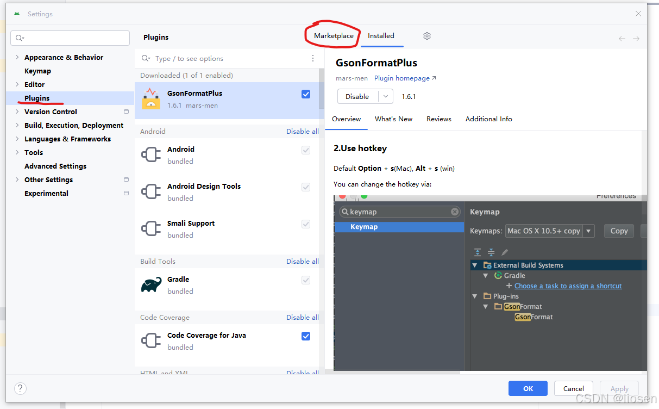The height and width of the screenshot is (409, 659).
Task: Click Disable all for Android group
Action: pyautogui.click(x=303, y=131)
